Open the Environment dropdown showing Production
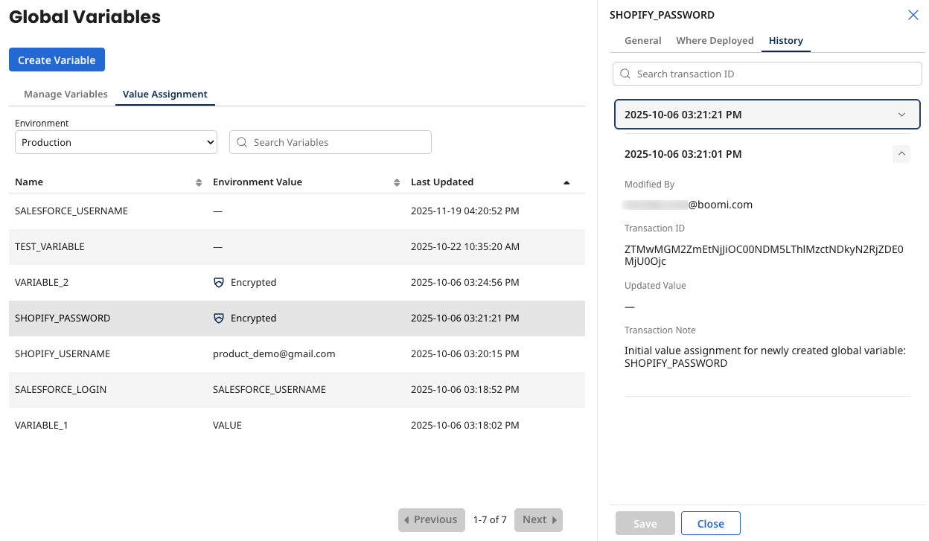 coord(115,142)
